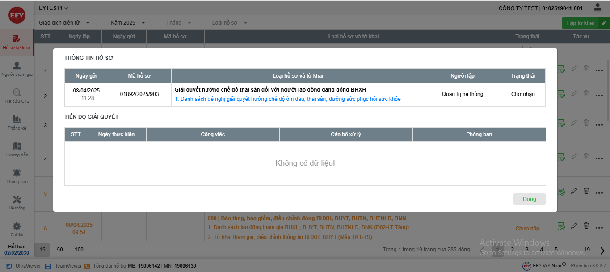Open the Hồ sơ kê khai sidebar icon
The width and height of the screenshot is (610, 272).
click(17, 39)
